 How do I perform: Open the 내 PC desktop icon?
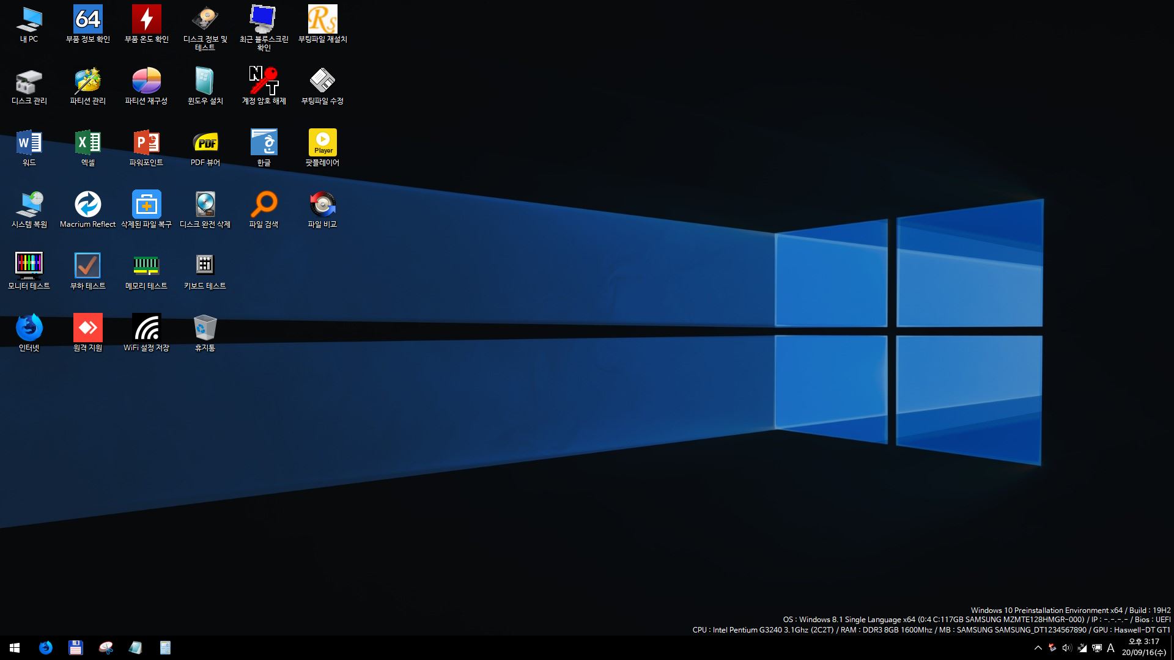[29, 24]
